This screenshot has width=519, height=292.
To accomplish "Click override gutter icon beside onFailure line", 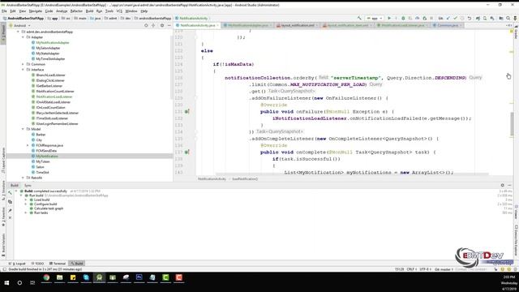I will (x=187, y=112).
